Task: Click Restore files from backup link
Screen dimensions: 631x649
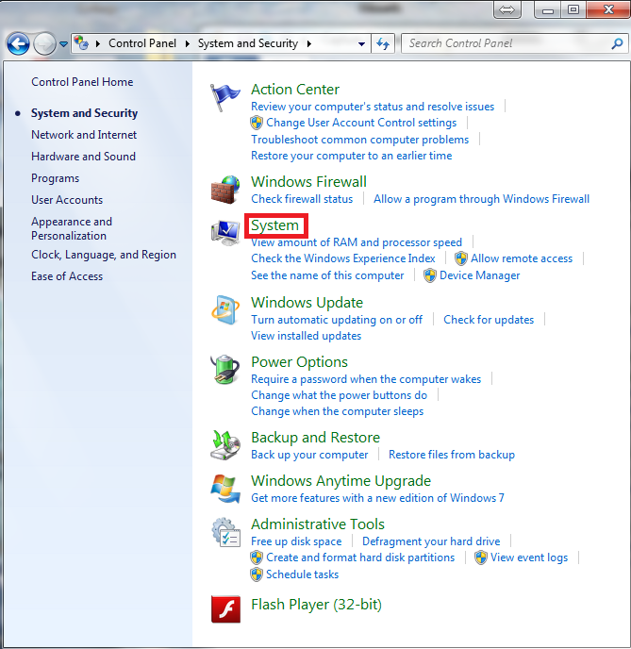Action: (452, 455)
